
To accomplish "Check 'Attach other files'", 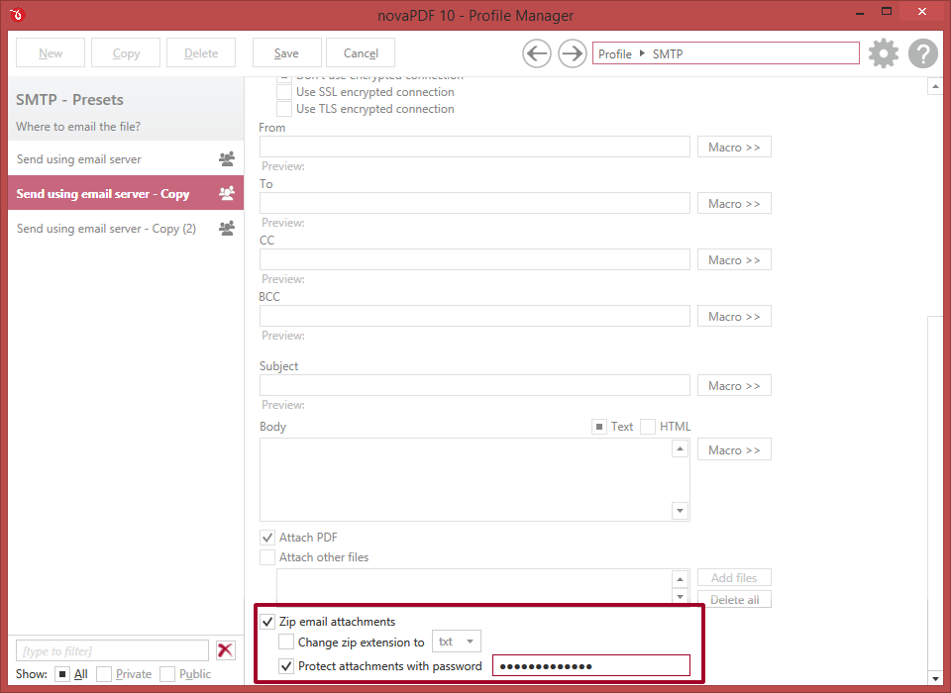I will tap(266, 557).
